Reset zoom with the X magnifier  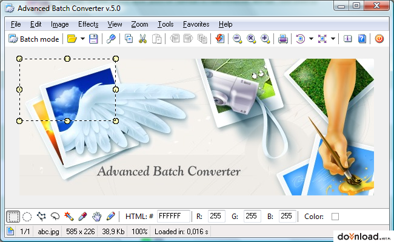point(251,39)
